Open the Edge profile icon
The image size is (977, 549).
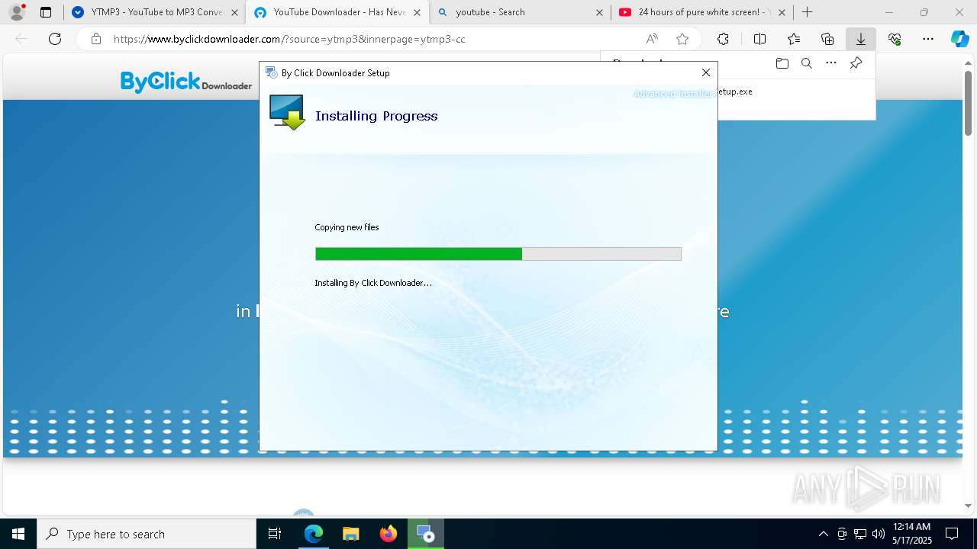(x=17, y=12)
